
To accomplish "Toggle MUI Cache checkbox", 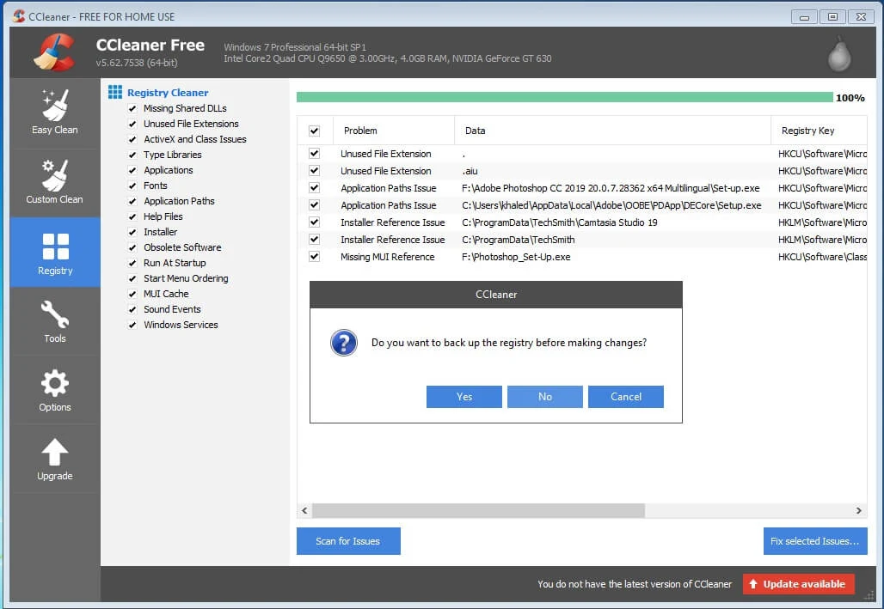I will click(132, 294).
